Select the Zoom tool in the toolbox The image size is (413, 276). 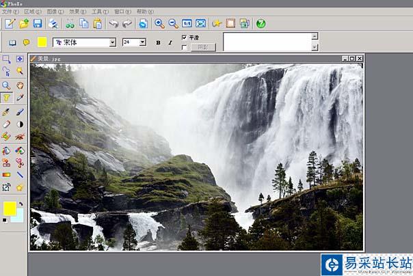(x=6, y=85)
